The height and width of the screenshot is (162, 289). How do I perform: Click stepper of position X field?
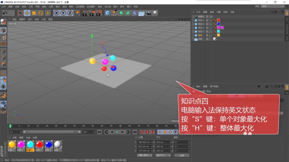tap(152, 142)
